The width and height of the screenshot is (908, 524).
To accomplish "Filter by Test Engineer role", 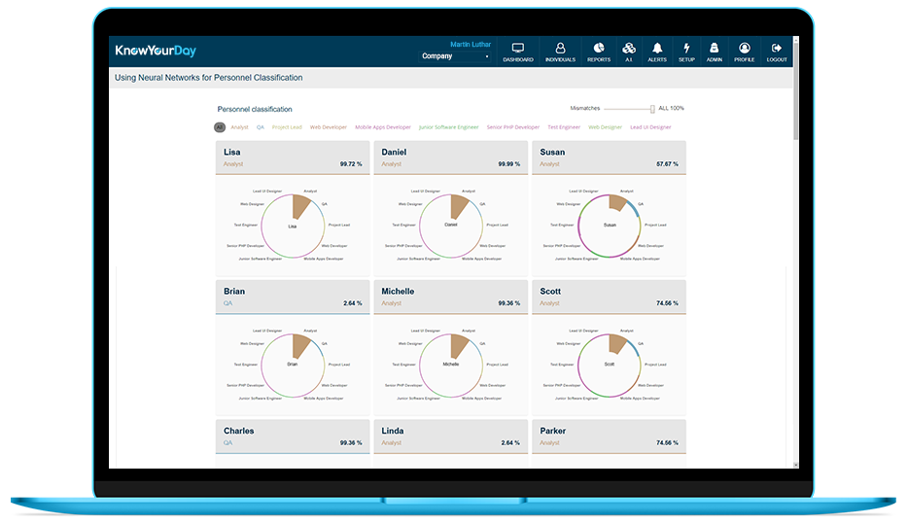I will [564, 127].
